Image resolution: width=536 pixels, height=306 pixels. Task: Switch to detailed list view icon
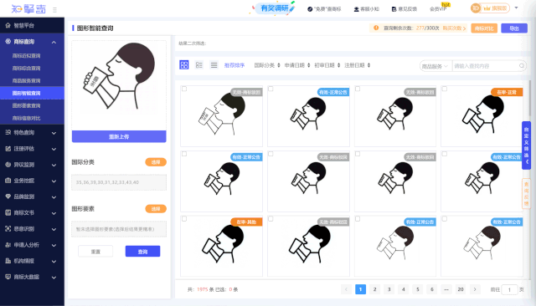[199, 65]
